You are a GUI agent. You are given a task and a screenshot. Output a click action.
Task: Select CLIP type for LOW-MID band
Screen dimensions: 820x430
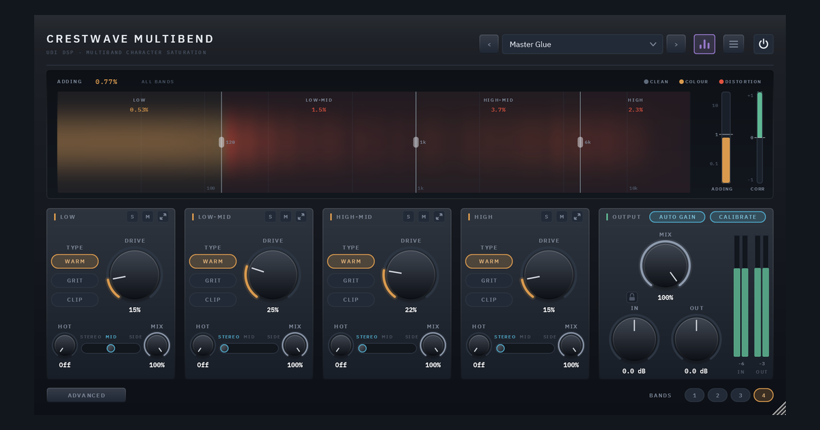click(x=213, y=300)
